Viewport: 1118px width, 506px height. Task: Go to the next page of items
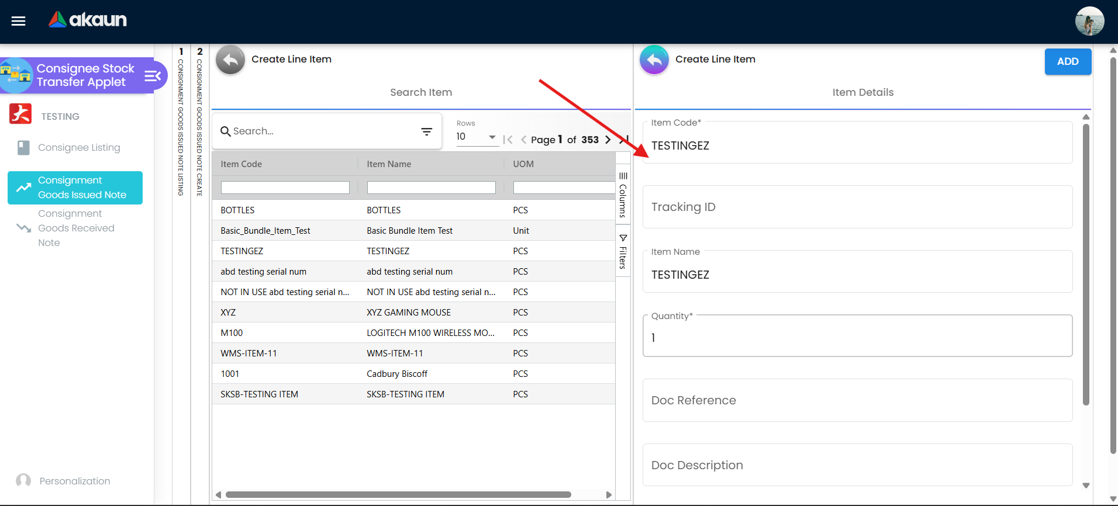(x=608, y=140)
